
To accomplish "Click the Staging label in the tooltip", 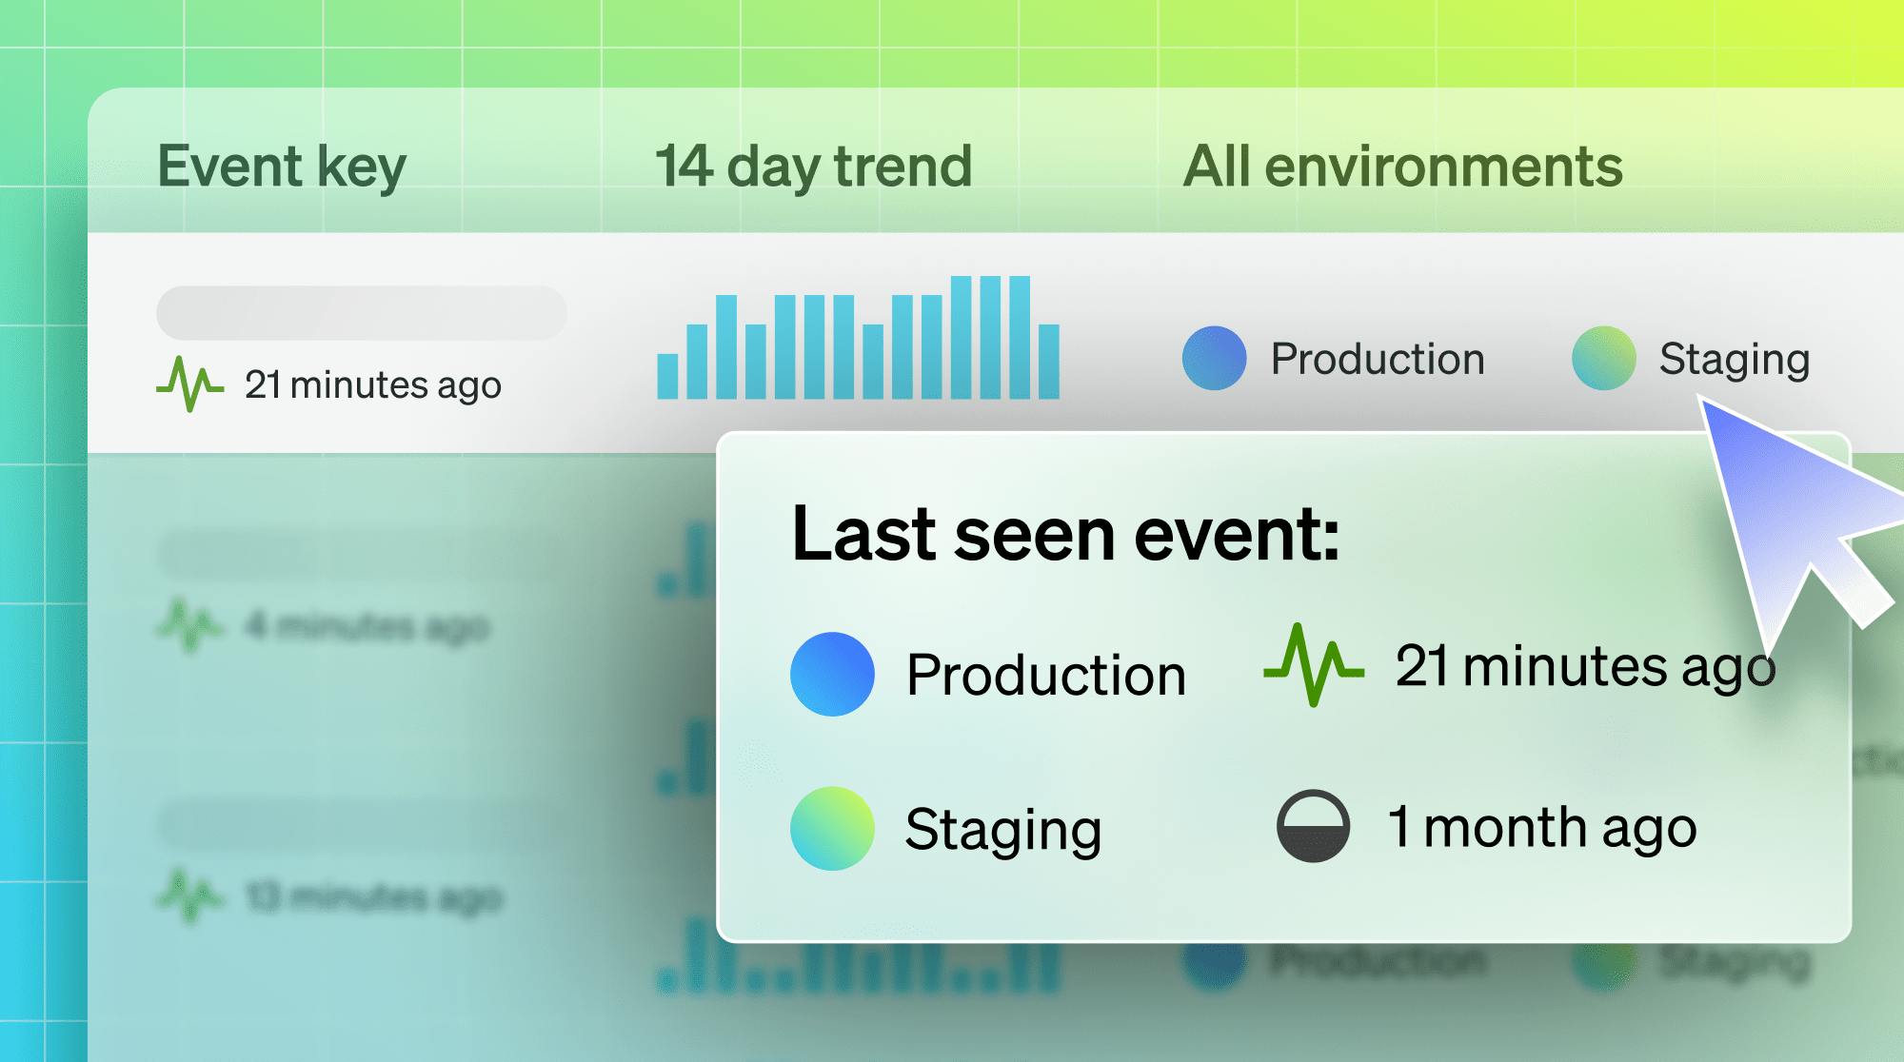I will click(x=1002, y=829).
